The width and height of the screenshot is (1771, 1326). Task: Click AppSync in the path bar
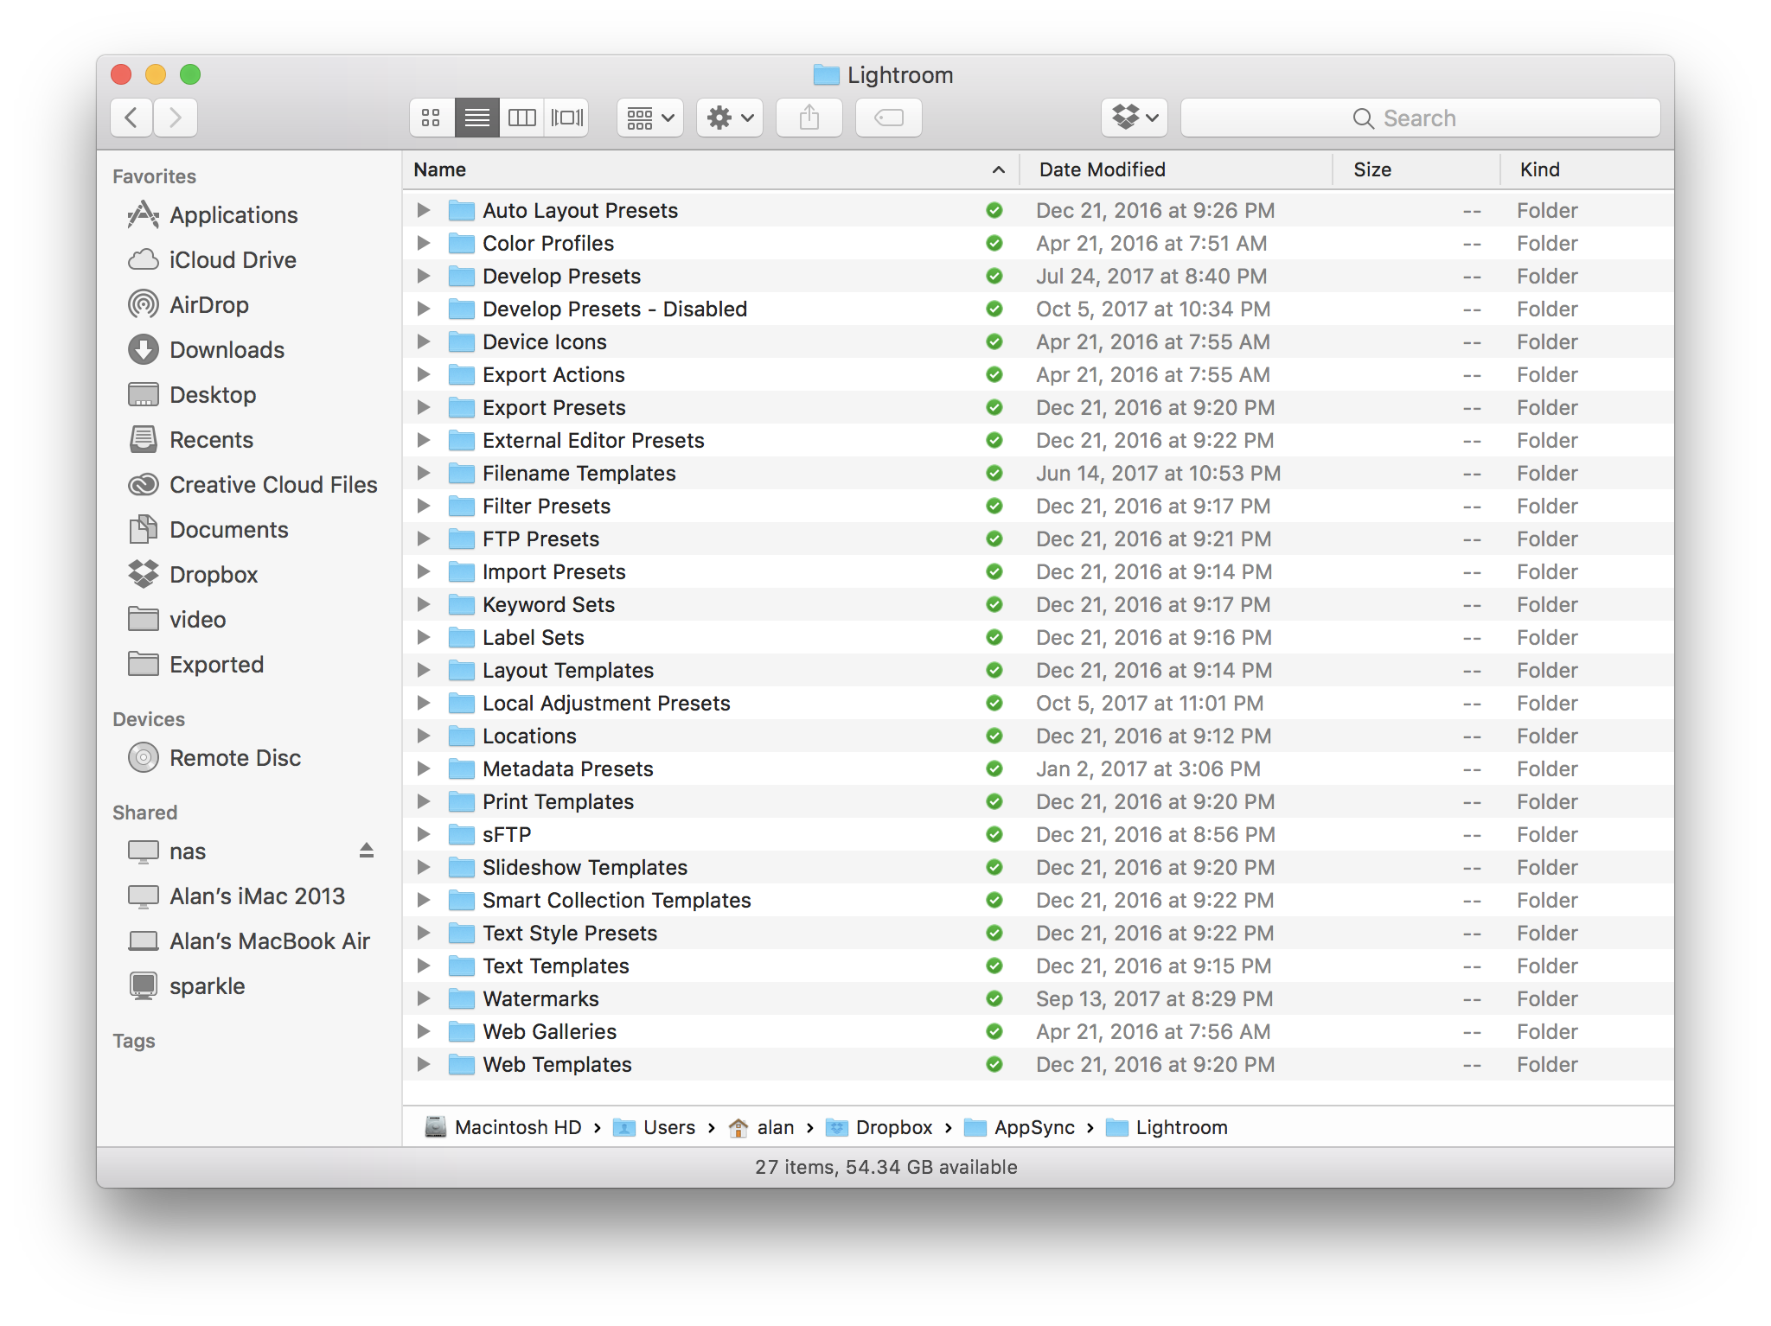pyautogui.click(x=1020, y=1127)
